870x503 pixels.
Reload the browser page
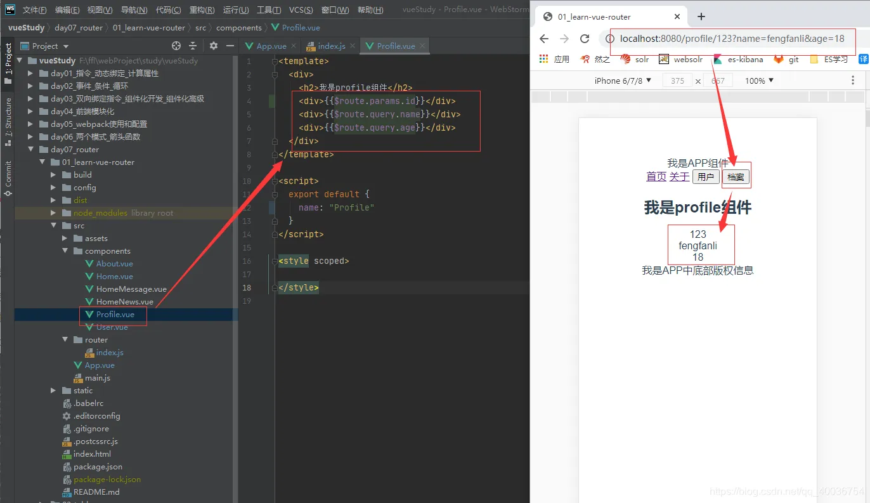pyautogui.click(x=585, y=39)
